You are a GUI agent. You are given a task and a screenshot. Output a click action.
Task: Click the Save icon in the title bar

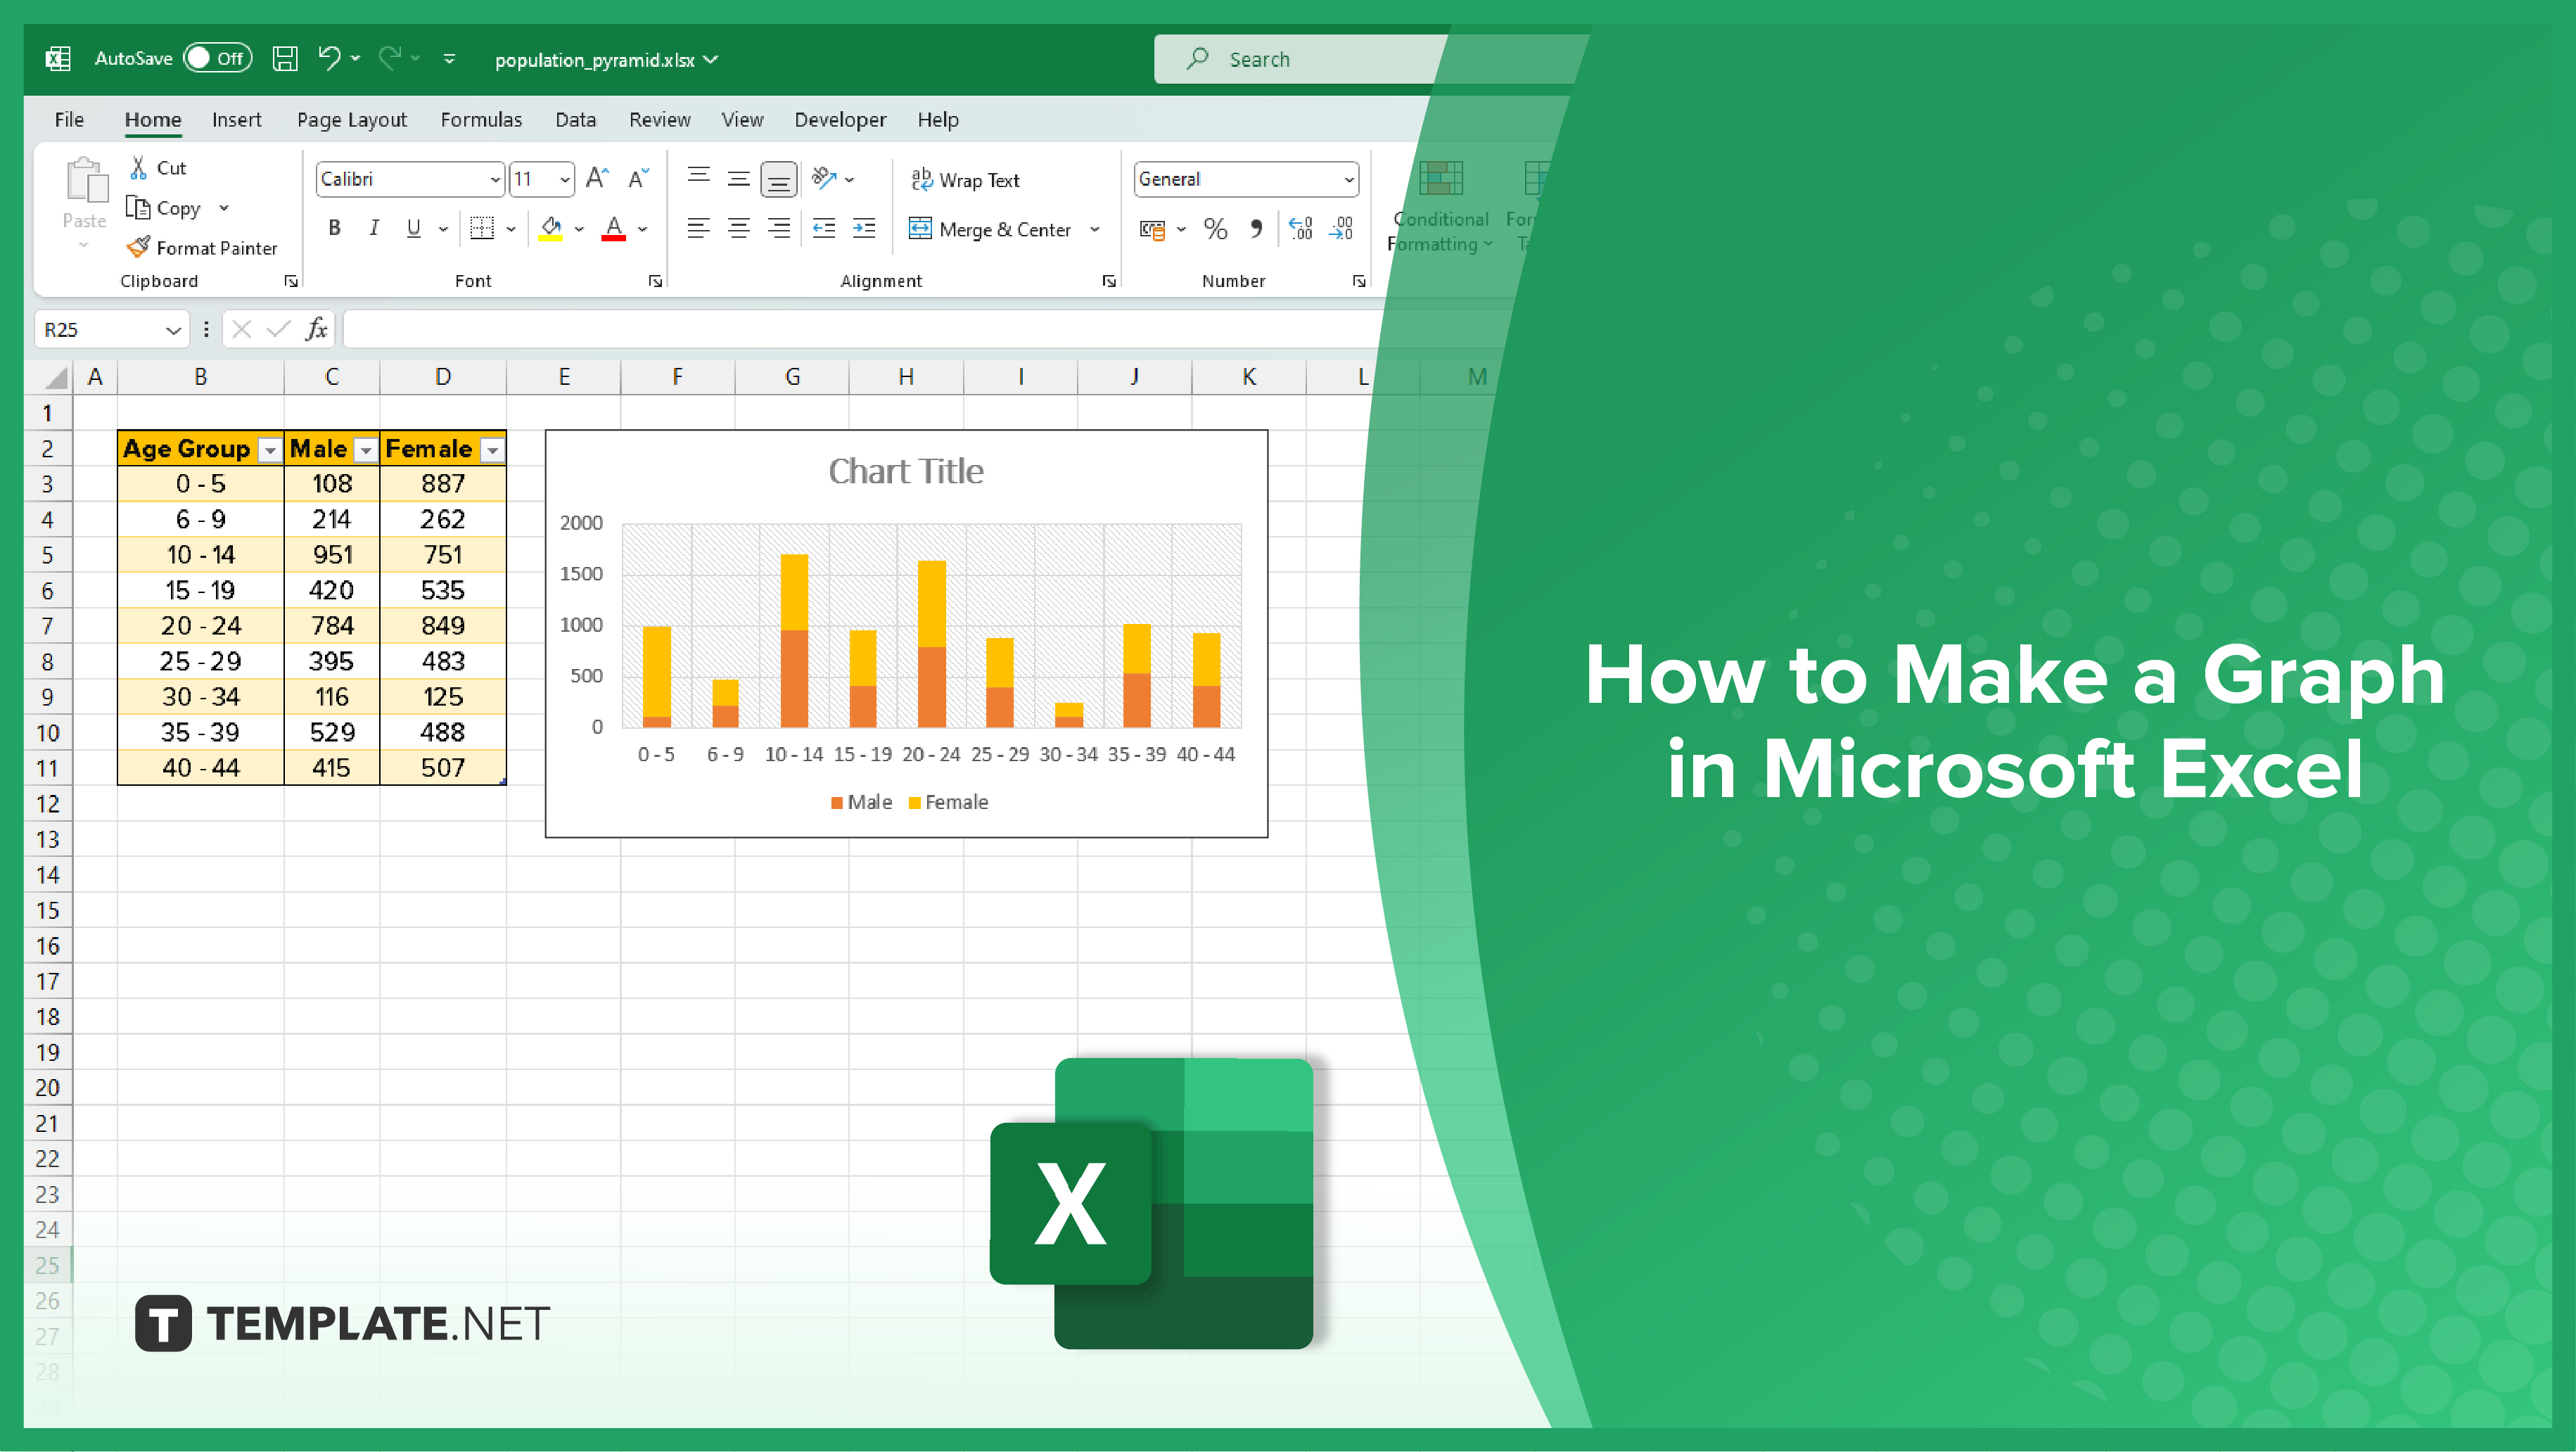pyautogui.click(x=285, y=59)
